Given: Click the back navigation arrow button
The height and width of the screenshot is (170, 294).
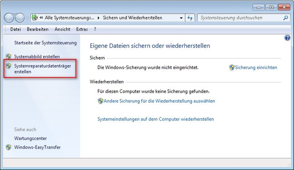Looking at the screenshot, I should (9, 18).
